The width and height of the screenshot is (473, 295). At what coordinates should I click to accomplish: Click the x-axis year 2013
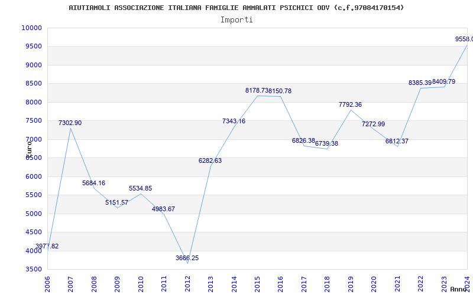pyautogui.click(x=211, y=284)
